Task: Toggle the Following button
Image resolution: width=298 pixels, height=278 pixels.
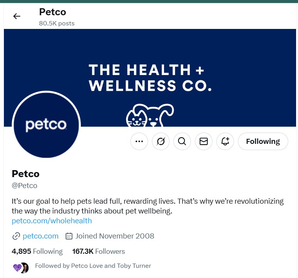Action: coord(263,142)
